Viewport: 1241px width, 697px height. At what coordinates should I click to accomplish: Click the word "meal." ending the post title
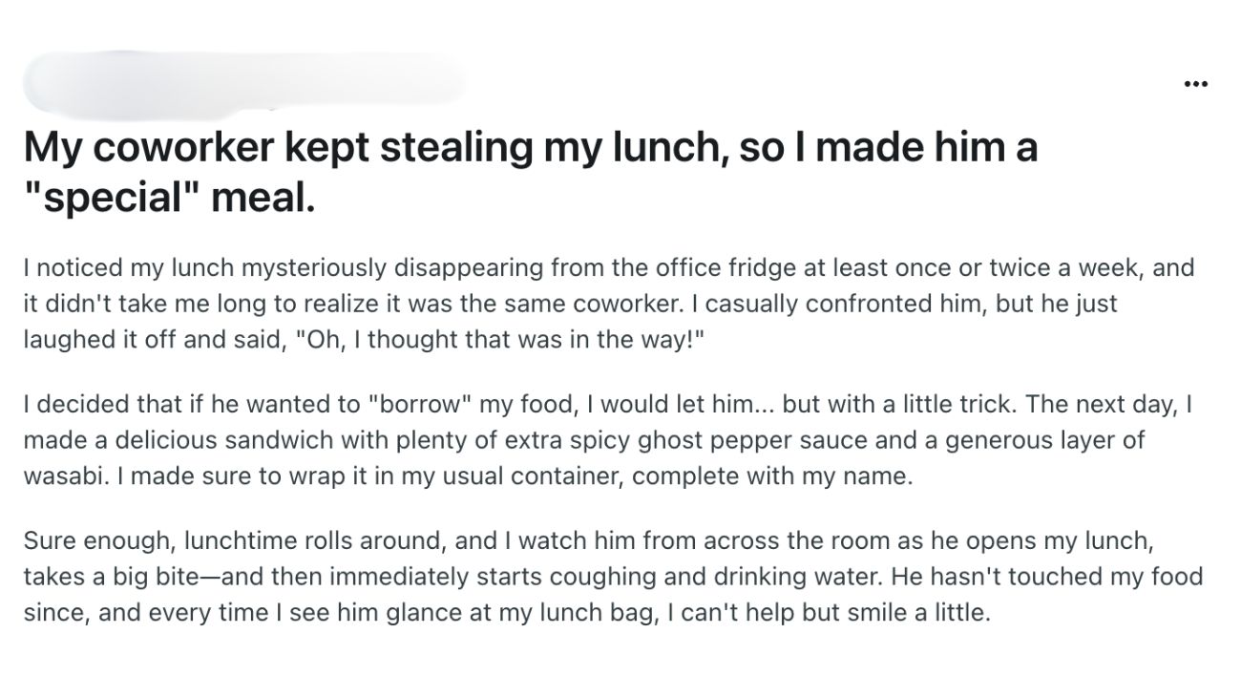coord(261,200)
